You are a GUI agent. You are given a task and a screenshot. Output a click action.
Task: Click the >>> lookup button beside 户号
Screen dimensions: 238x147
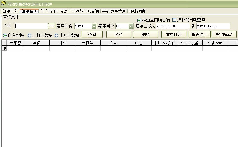pos(52,26)
